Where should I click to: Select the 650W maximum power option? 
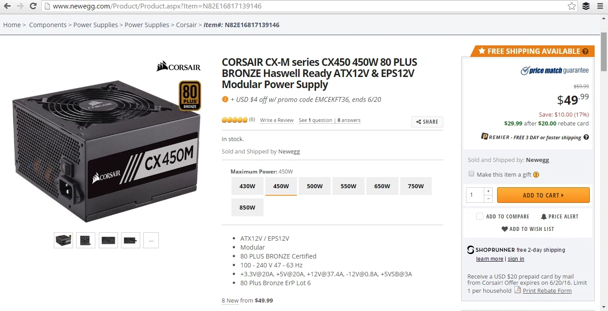(382, 186)
